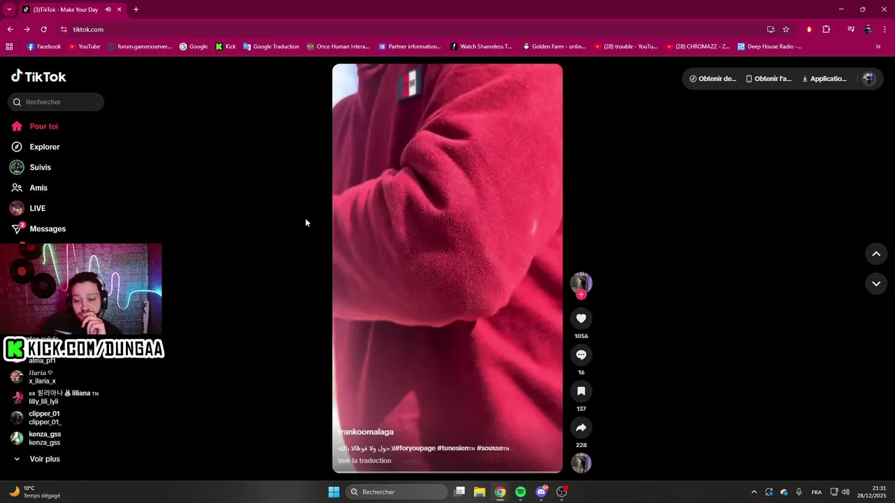Open a new browser tab

pyautogui.click(x=136, y=10)
